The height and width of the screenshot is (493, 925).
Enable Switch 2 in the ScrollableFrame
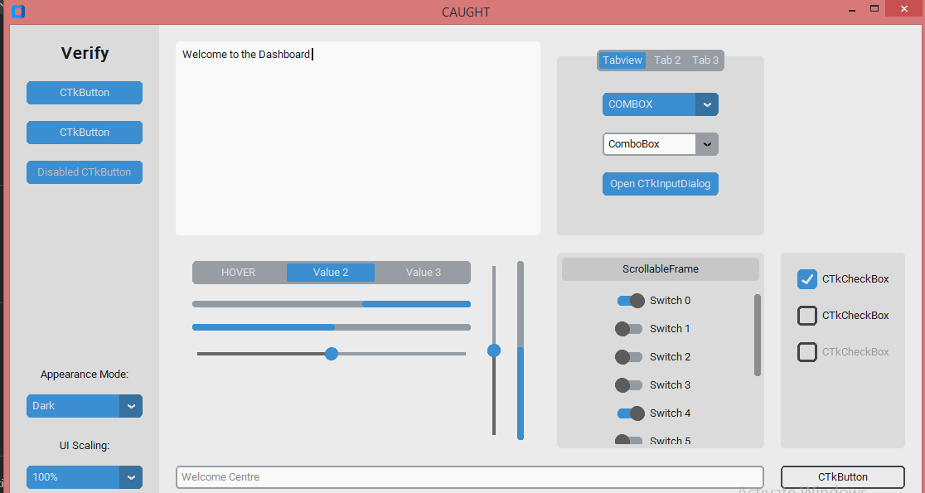[629, 356]
